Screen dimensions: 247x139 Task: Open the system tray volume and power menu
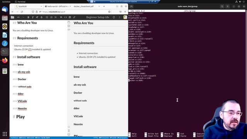pos(240,2)
